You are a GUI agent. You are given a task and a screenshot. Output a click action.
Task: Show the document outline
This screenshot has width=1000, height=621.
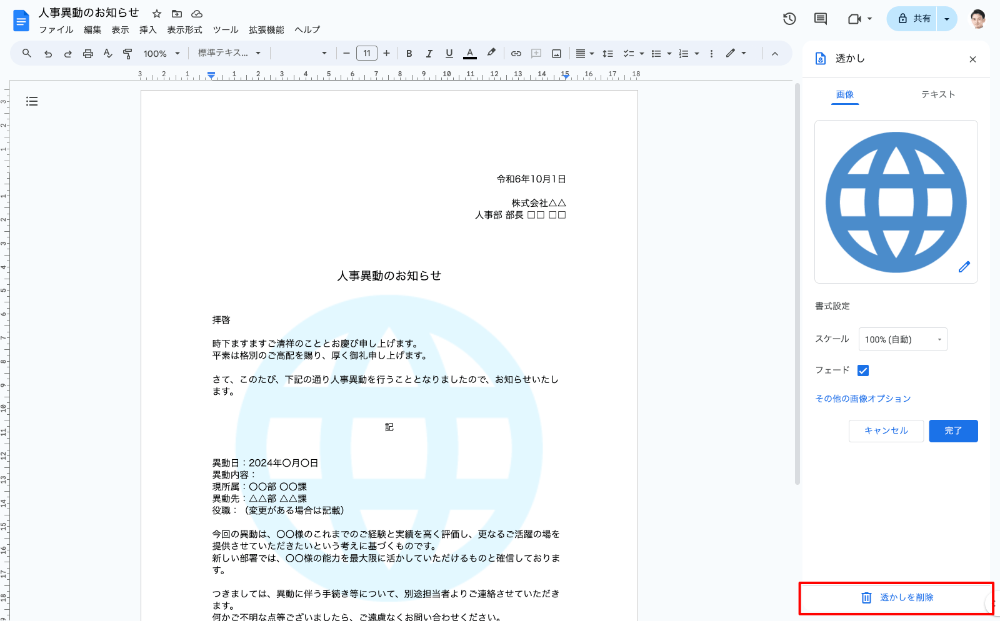tap(32, 101)
